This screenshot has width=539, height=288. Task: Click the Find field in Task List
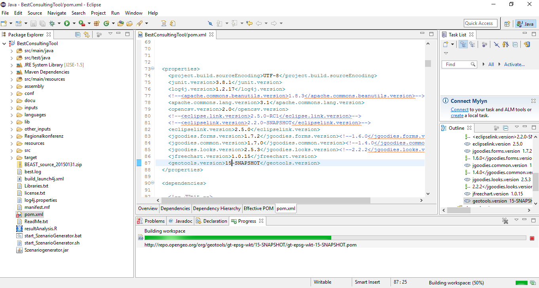point(459,64)
